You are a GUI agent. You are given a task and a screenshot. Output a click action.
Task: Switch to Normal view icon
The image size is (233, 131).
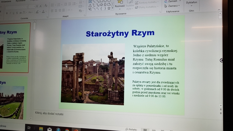[145, 130]
